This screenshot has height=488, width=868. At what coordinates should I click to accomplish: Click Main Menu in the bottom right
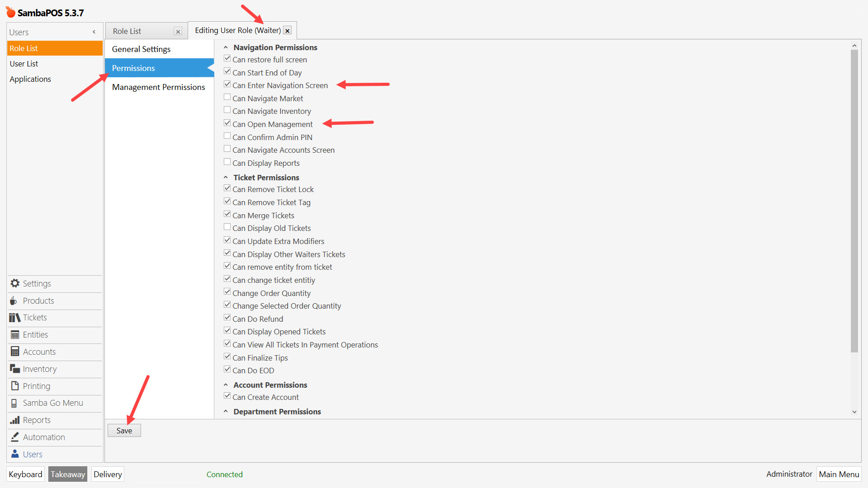(x=839, y=474)
